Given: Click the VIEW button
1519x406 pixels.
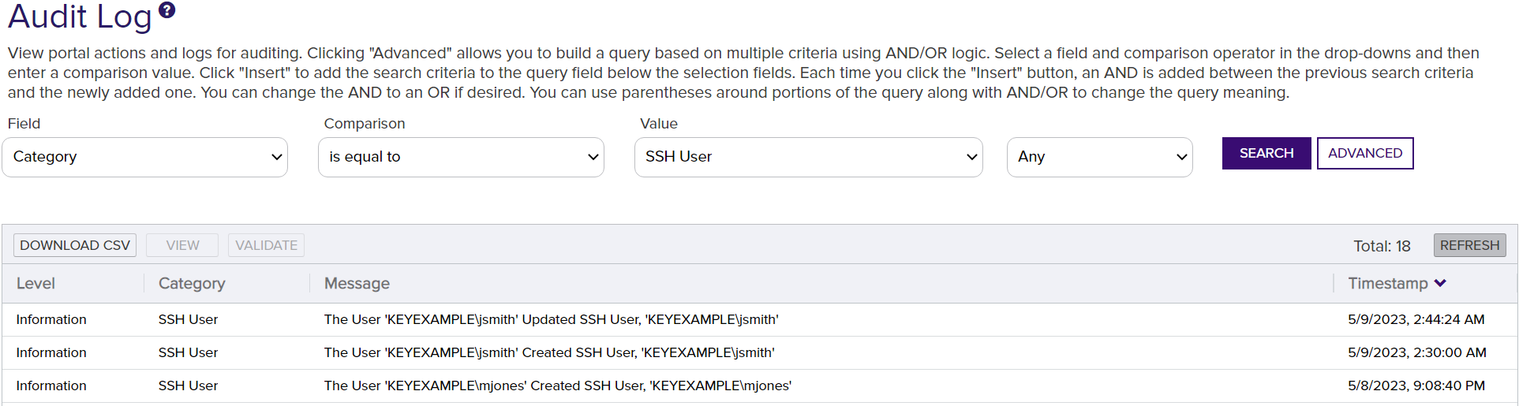Looking at the screenshot, I should 182,245.
